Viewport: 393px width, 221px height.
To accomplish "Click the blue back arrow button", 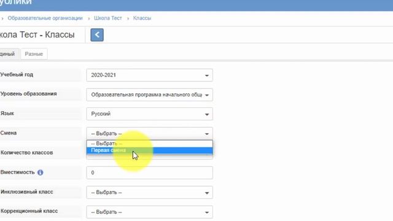I will [x=97, y=35].
